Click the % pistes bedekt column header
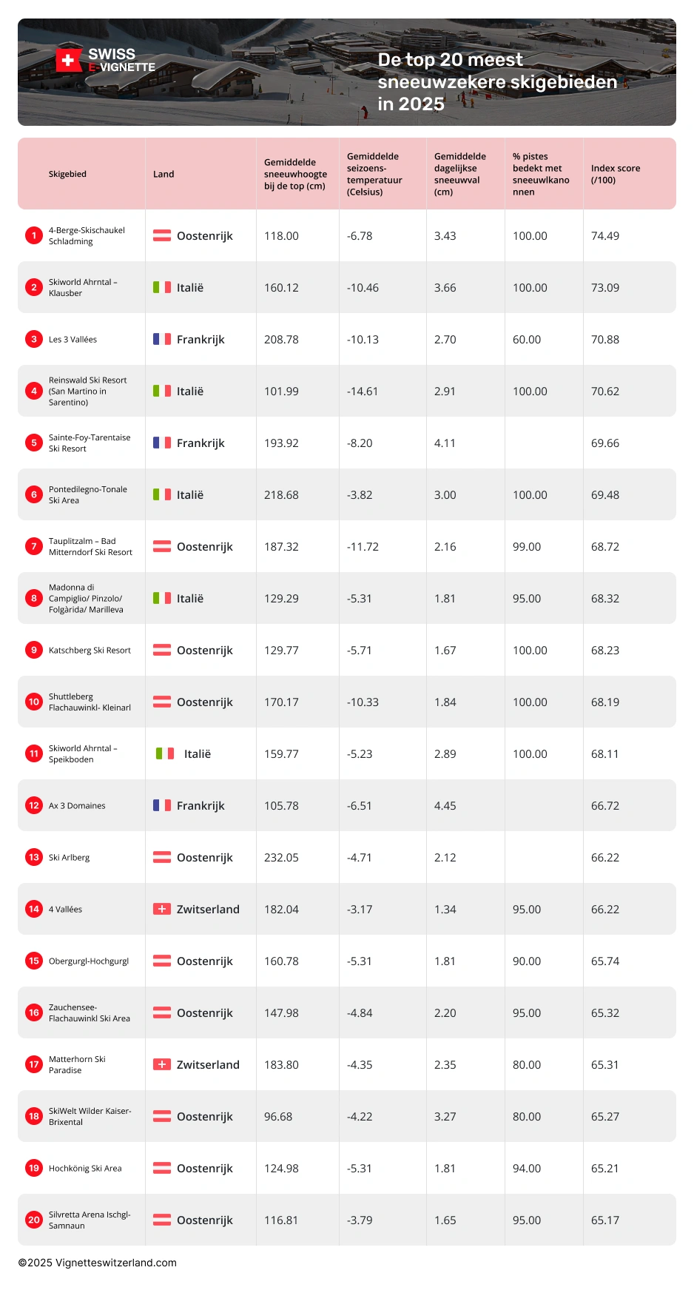 coord(540,174)
